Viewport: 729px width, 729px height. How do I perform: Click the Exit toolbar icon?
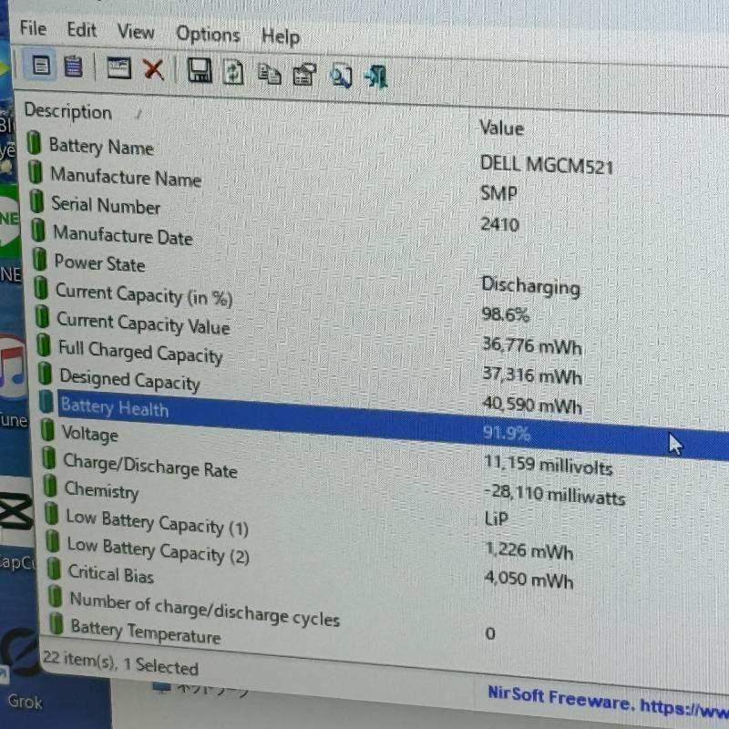(x=375, y=77)
